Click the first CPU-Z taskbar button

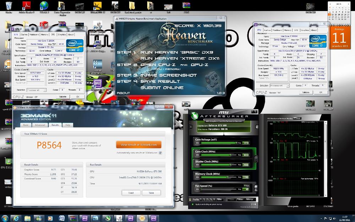[x=85, y=218]
